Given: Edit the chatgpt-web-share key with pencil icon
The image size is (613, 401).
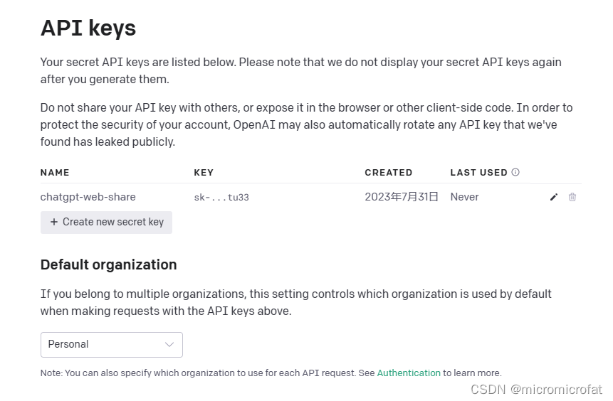Looking at the screenshot, I should [554, 197].
